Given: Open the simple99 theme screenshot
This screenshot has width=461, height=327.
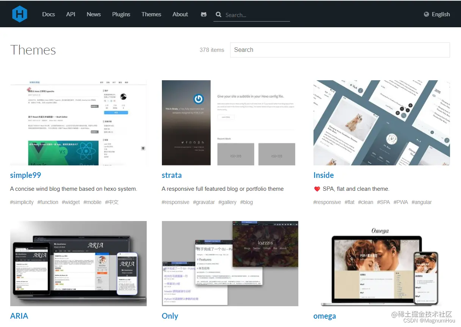Looking at the screenshot, I should tap(78, 123).
